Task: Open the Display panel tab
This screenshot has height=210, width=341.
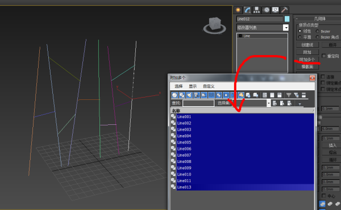Action: [x=275, y=10]
